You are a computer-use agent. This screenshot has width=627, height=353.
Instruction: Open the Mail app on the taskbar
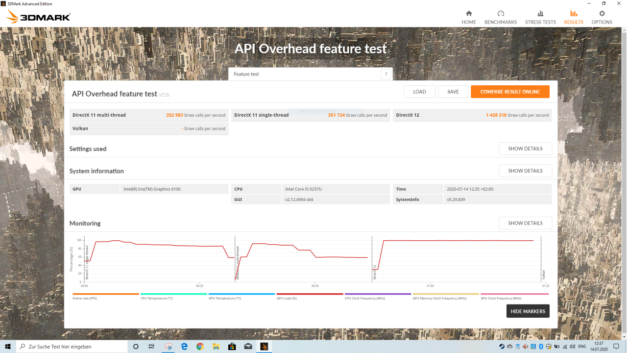point(248,347)
